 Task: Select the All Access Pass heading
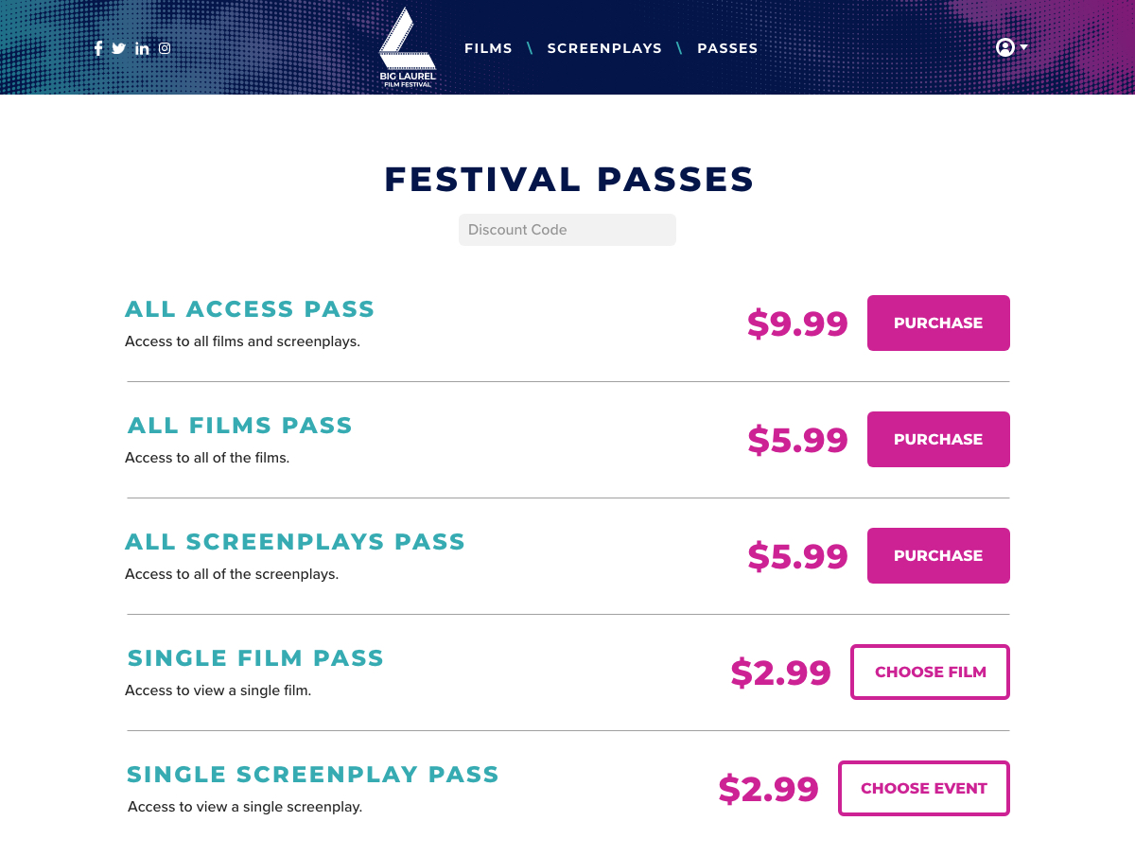click(250, 309)
